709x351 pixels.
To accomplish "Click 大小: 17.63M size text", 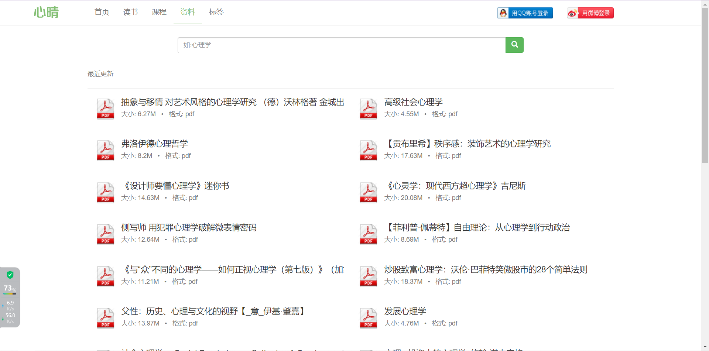I will click(403, 156).
